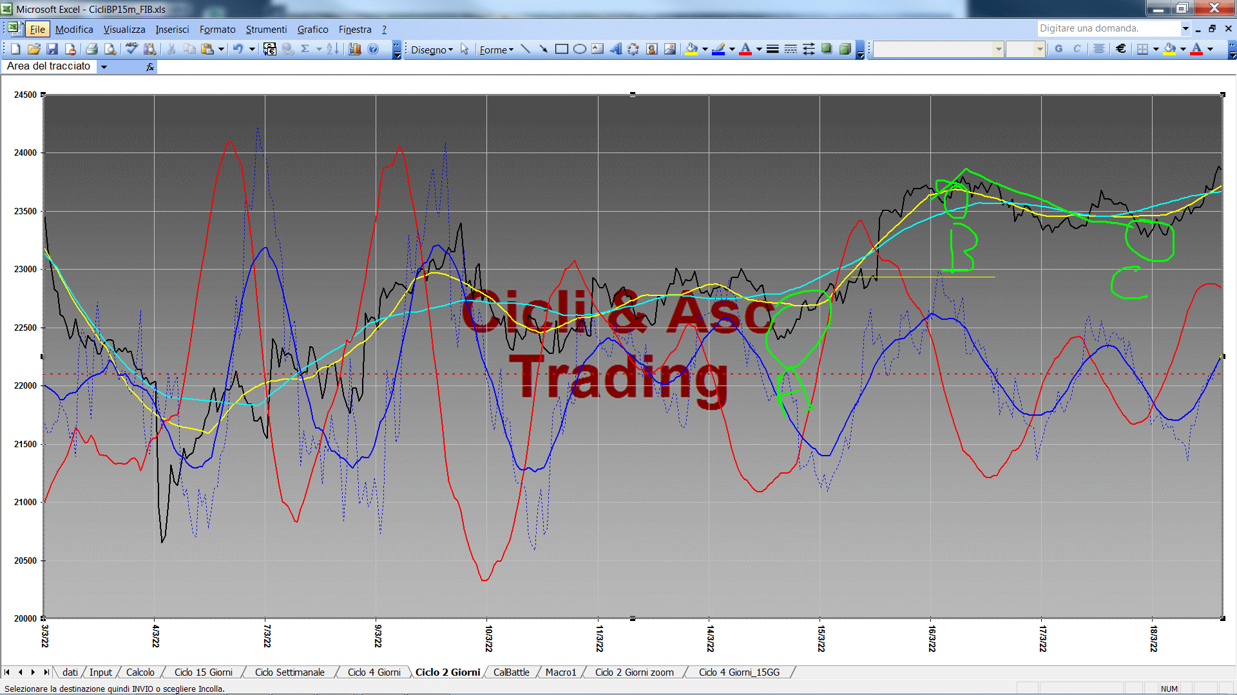Undo the last action
The image size is (1237, 695).
click(238, 49)
